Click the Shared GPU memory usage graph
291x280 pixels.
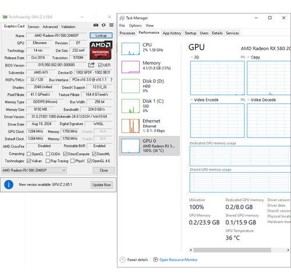click(240, 182)
